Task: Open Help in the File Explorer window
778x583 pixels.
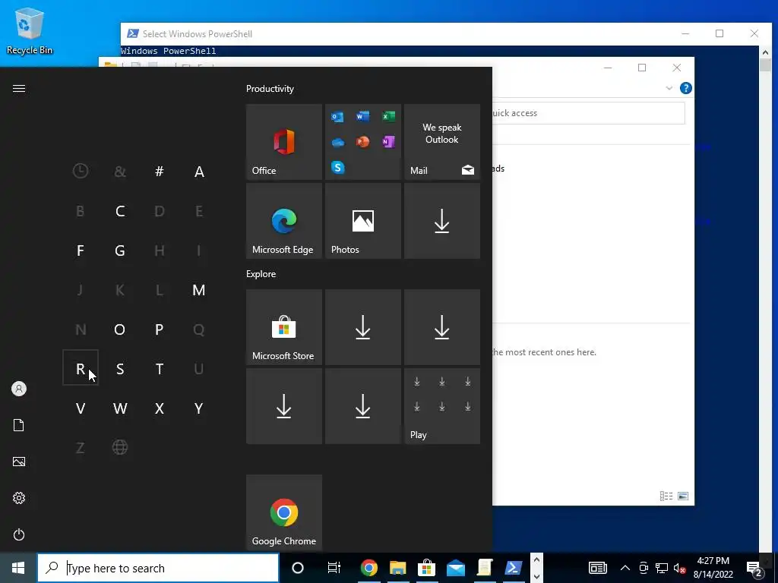Action: 686,88
